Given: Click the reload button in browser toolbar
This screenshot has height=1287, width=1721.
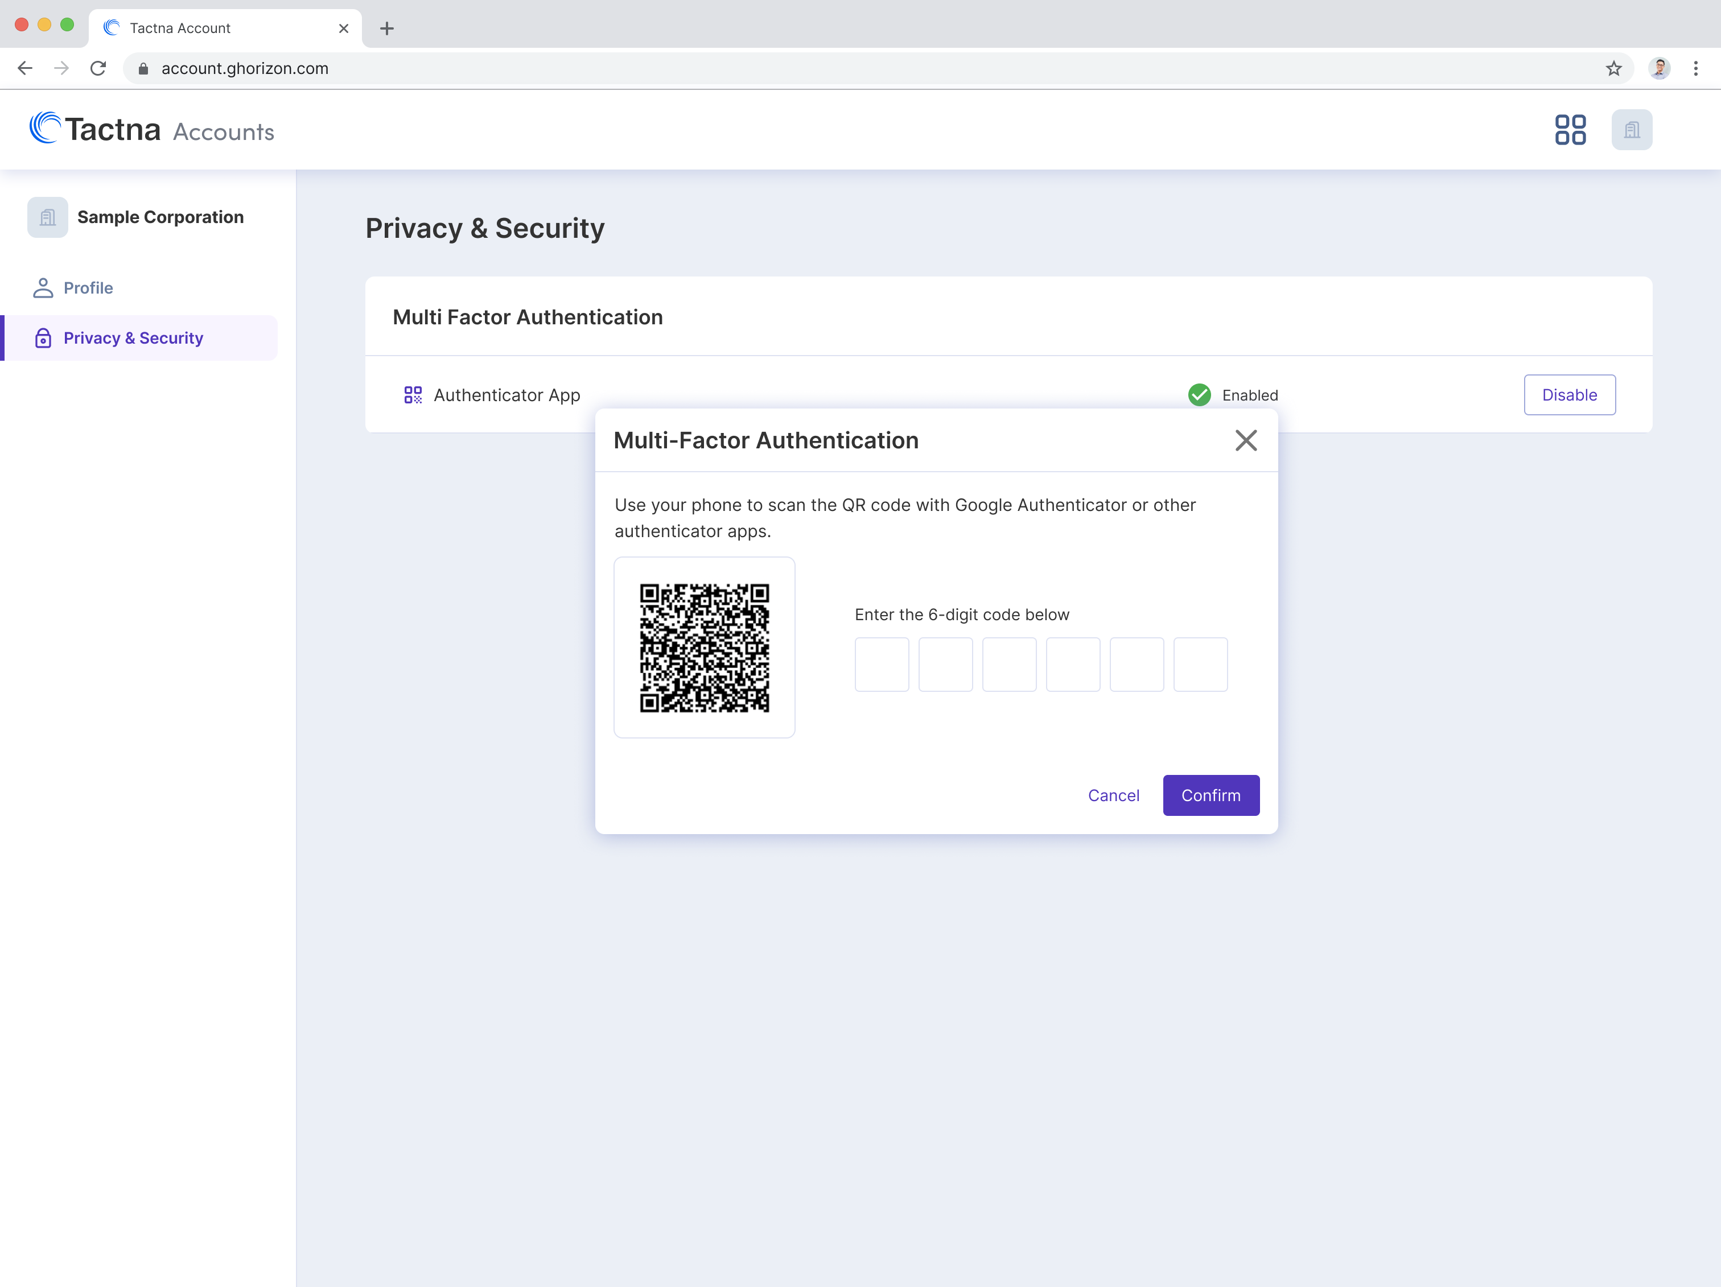Looking at the screenshot, I should coord(98,68).
